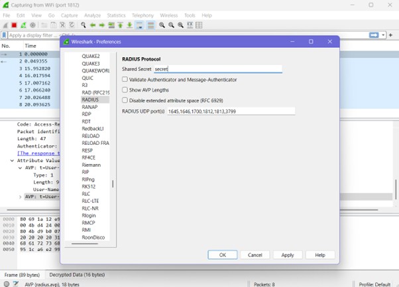This screenshot has height=287, width=399.
Task: Click the rightmost toolbar grid icon
Action: point(199,25)
